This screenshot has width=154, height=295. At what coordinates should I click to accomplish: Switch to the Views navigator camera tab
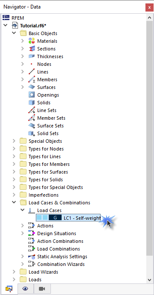[x=42, y=289]
